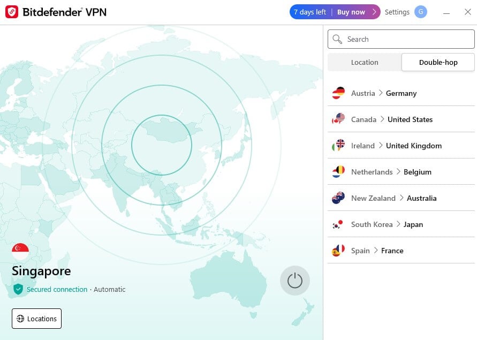
Task: Click the 7 days left trial badge
Action: (x=309, y=11)
